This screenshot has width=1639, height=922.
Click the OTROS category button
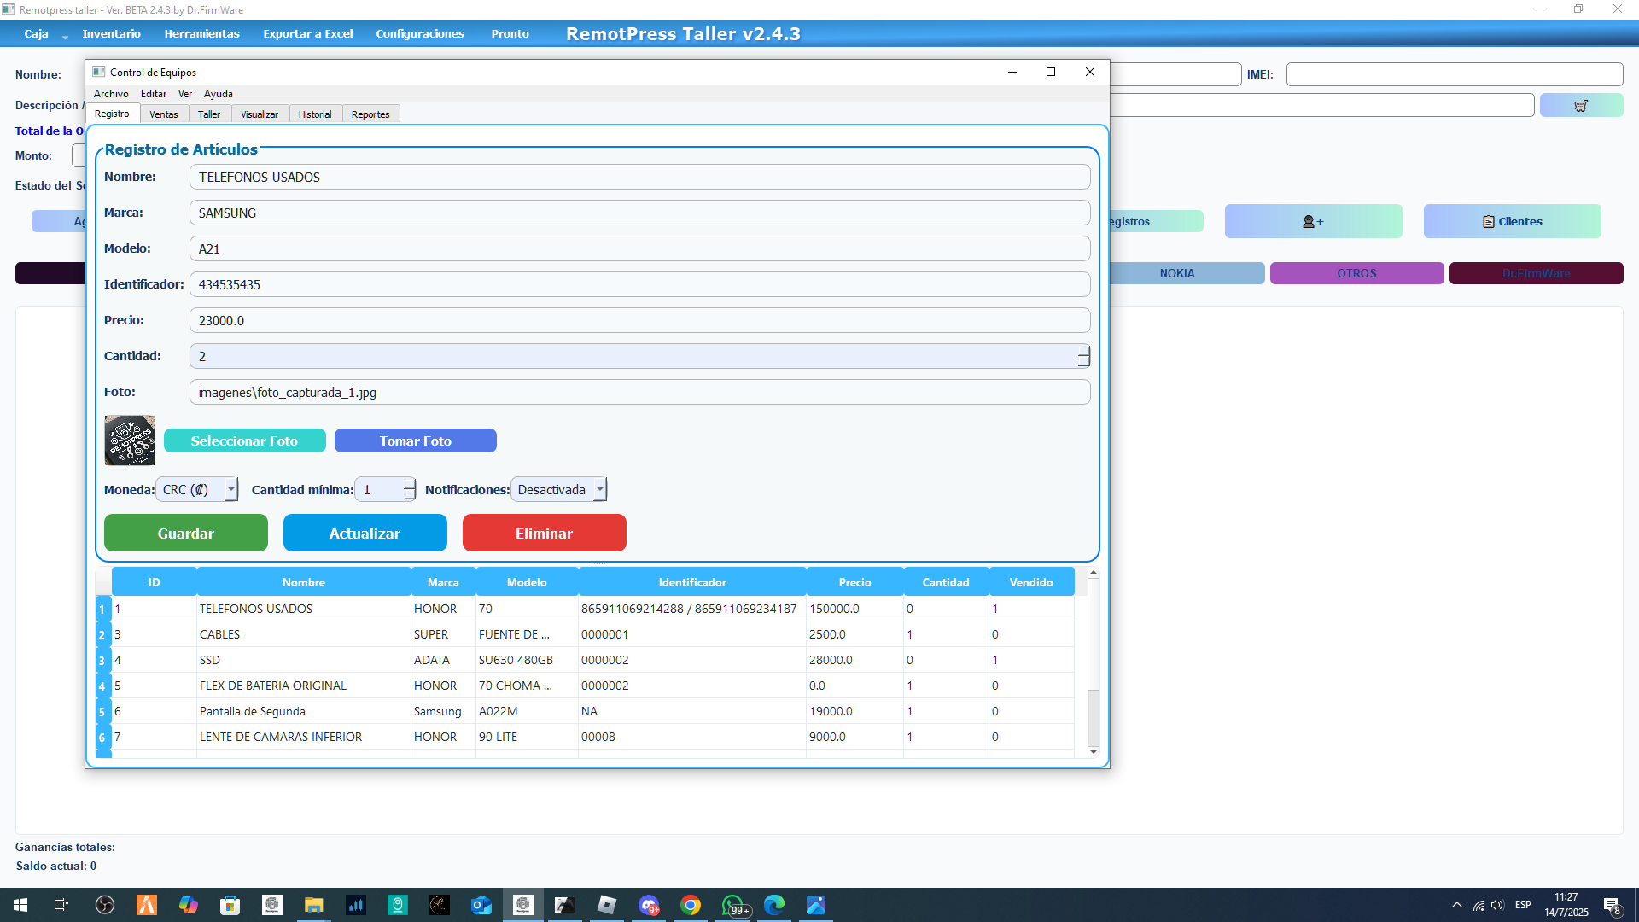(x=1356, y=273)
